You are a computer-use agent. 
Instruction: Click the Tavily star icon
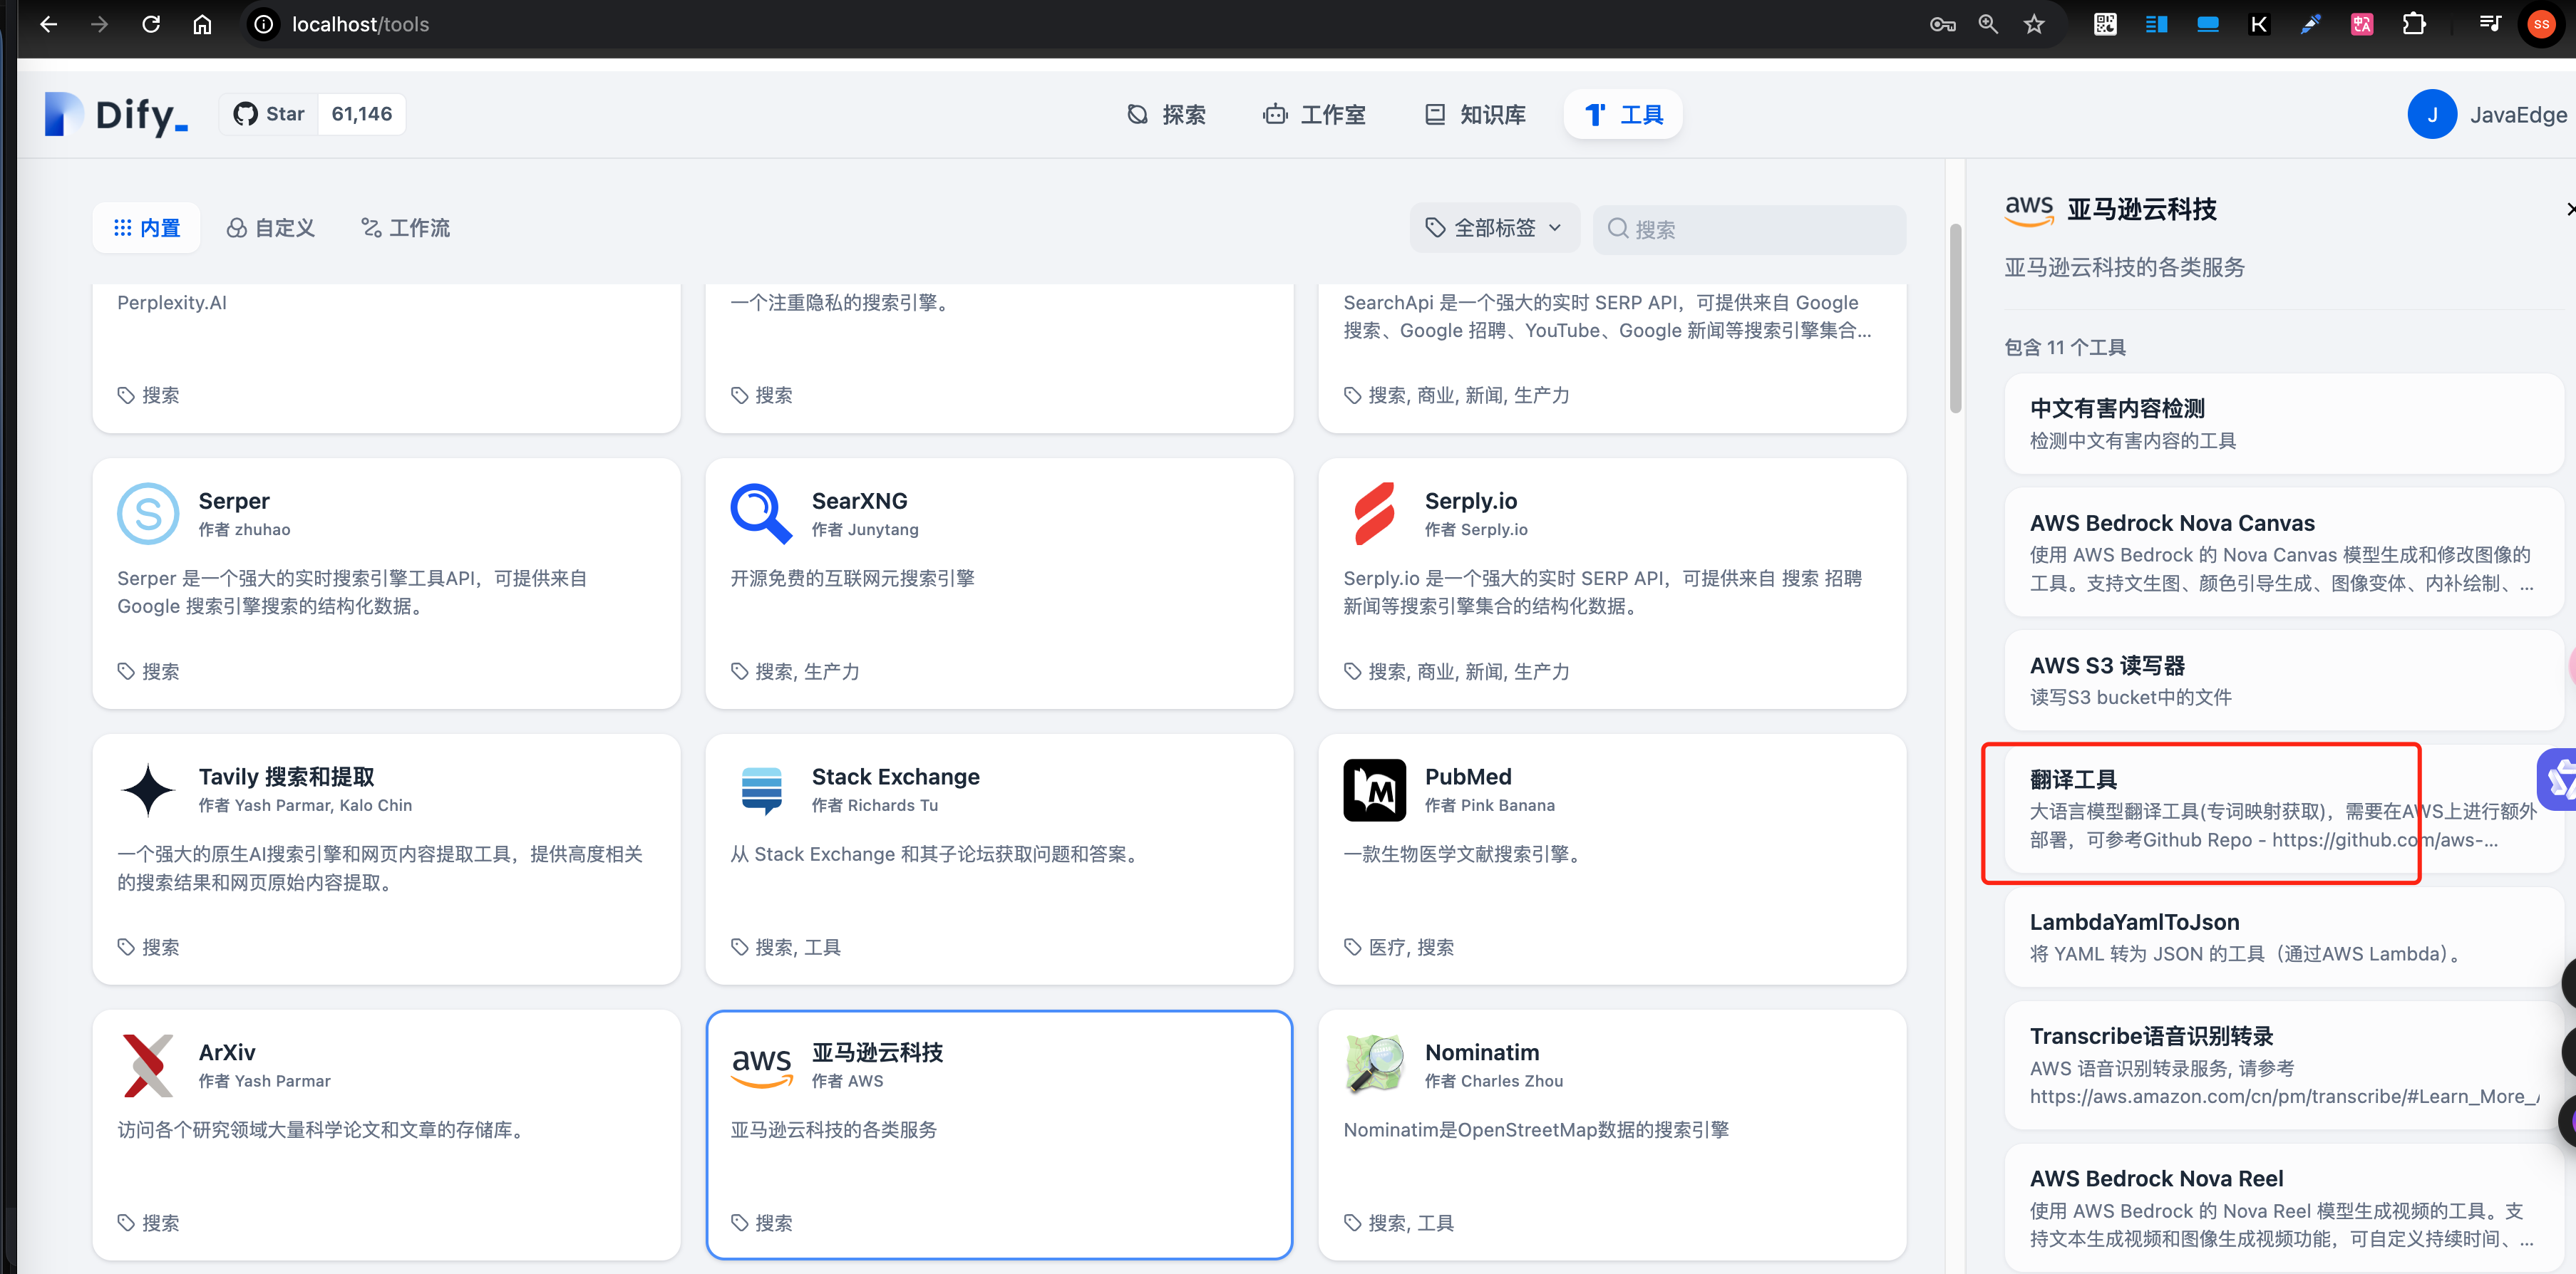pyautogui.click(x=148, y=790)
